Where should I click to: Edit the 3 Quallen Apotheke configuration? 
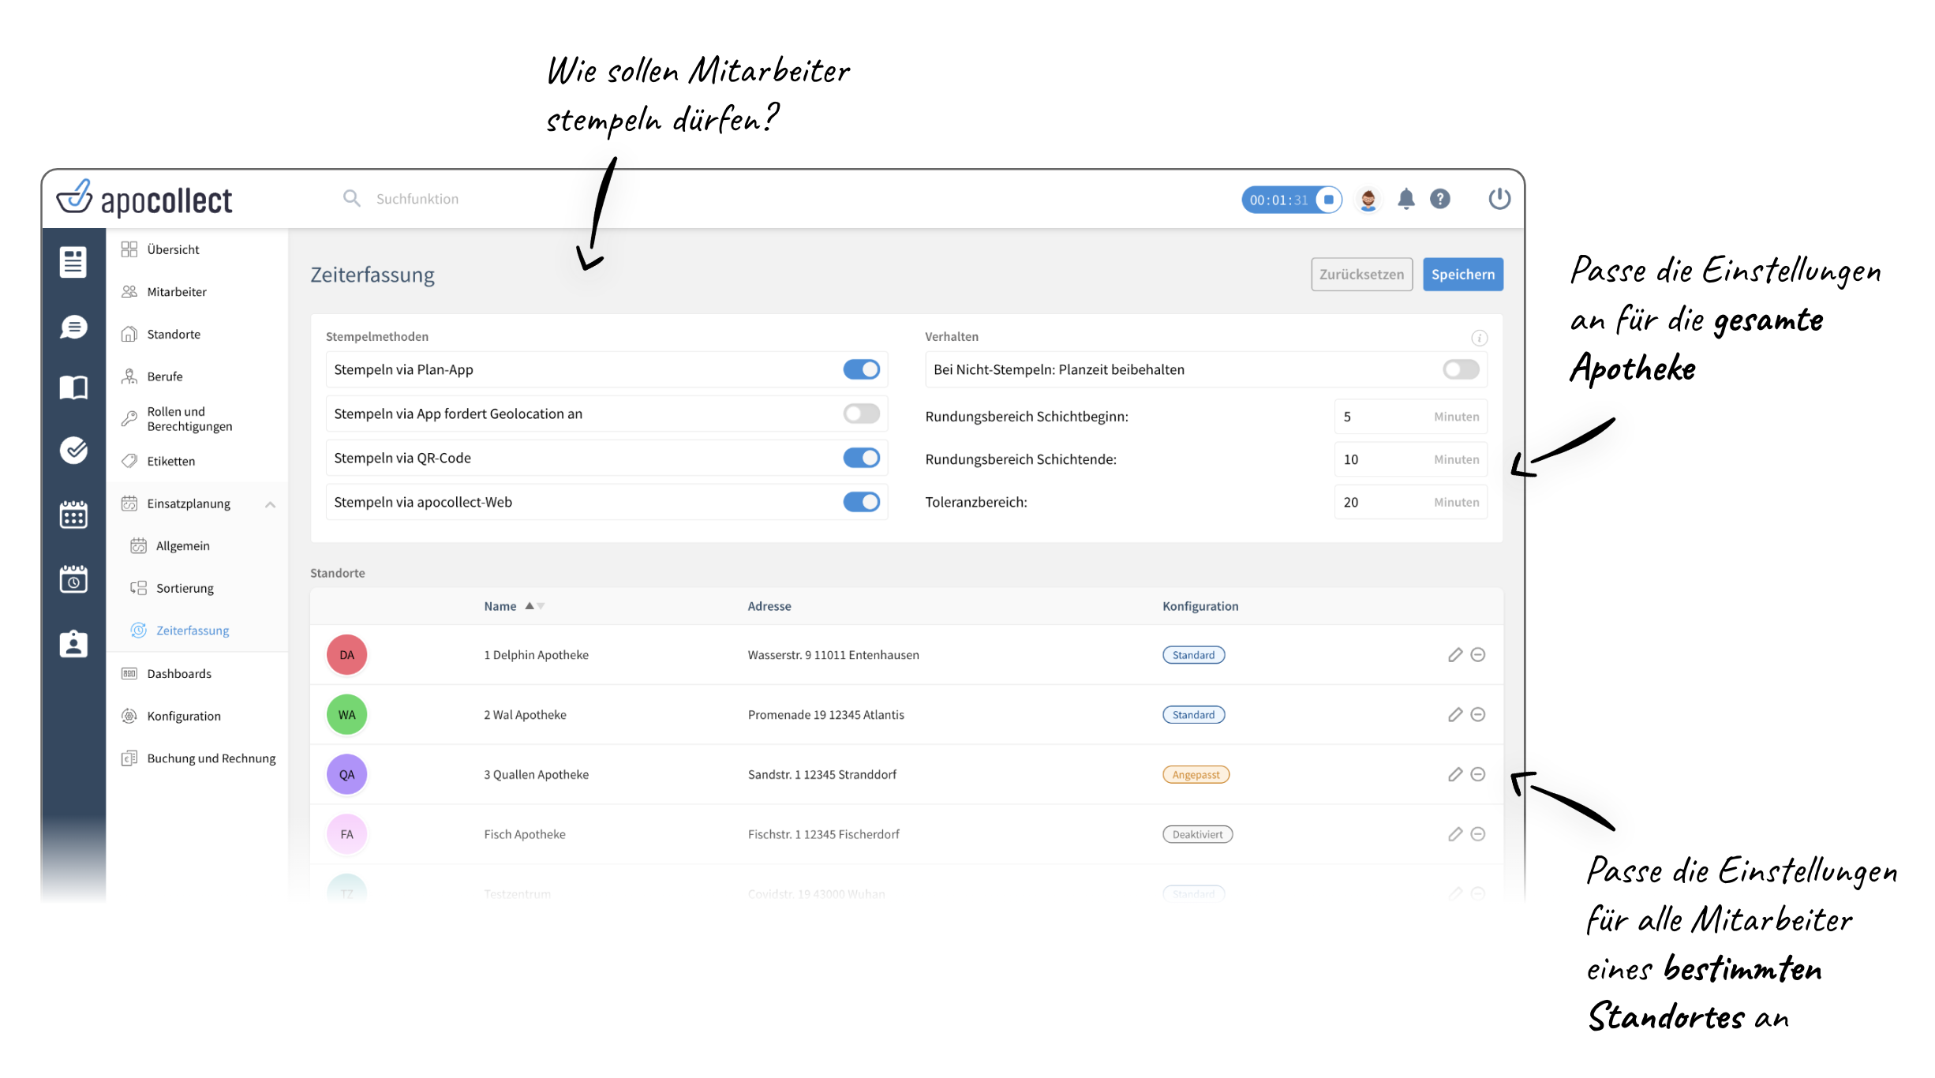click(x=1455, y=774)
